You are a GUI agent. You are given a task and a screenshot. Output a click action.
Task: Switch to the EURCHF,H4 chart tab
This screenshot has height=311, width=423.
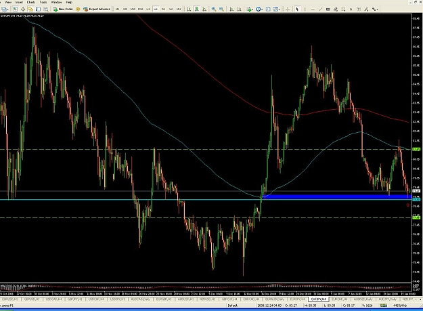[339, 299]
